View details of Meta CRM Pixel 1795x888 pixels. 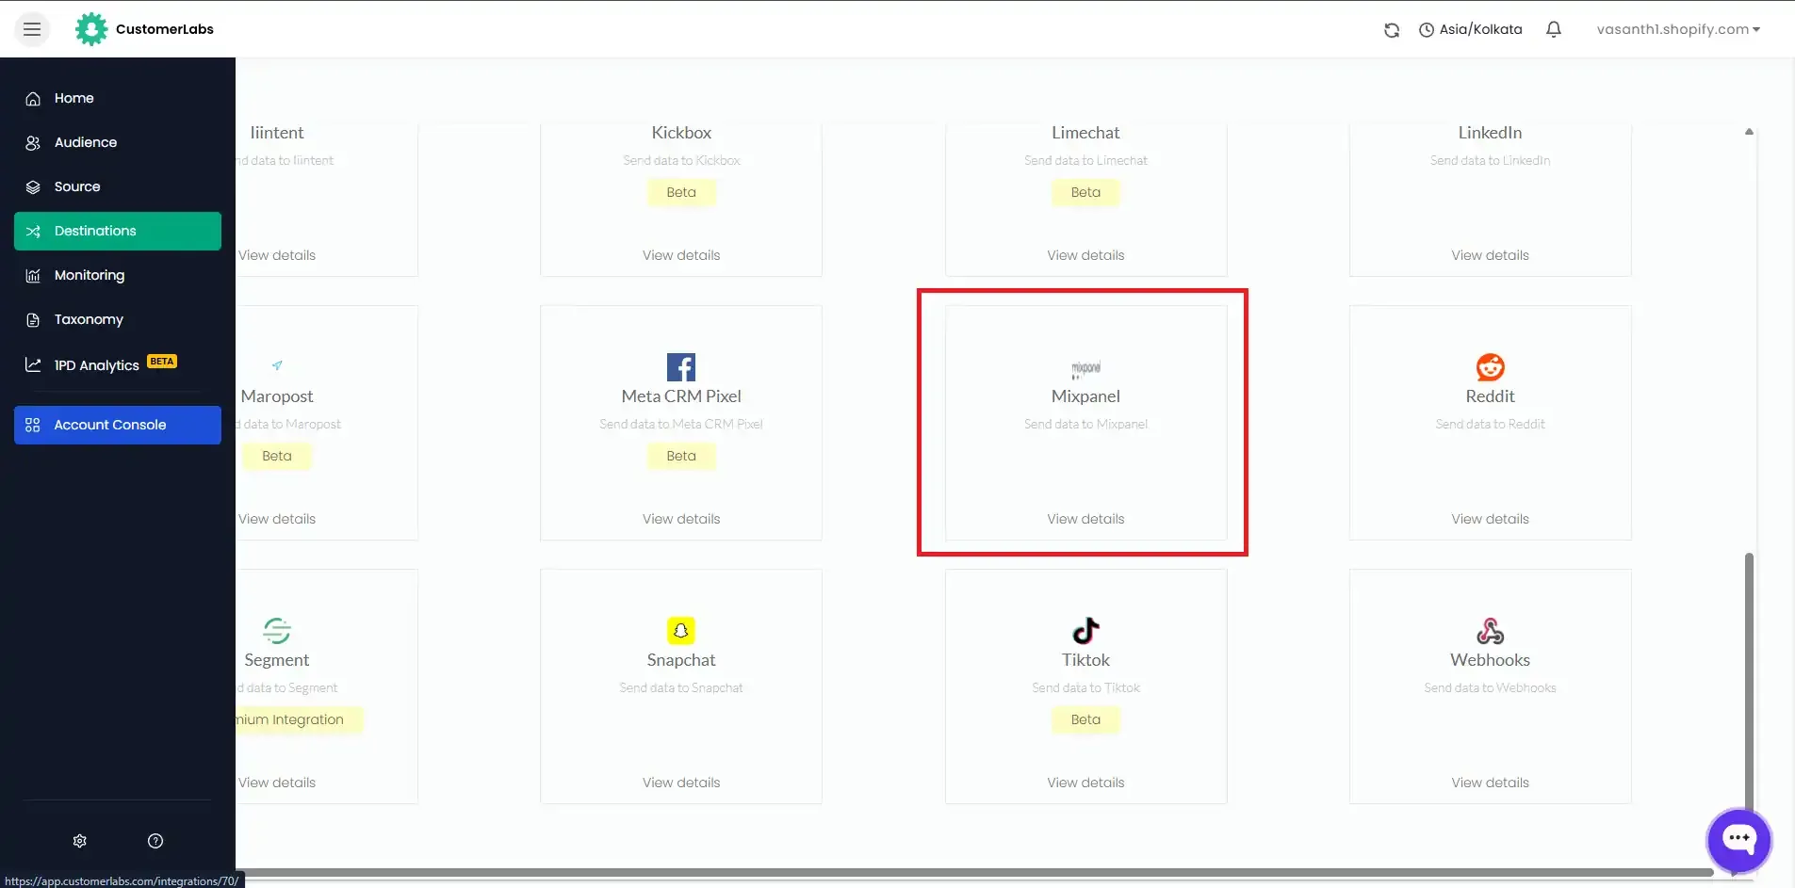(681, 519)
